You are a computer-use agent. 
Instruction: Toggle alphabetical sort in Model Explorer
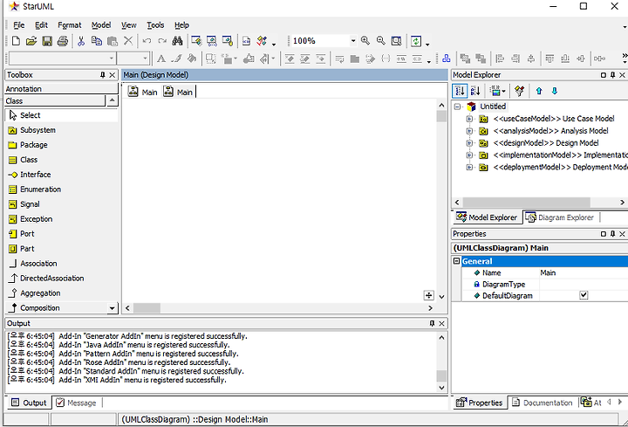coord(475,91)
